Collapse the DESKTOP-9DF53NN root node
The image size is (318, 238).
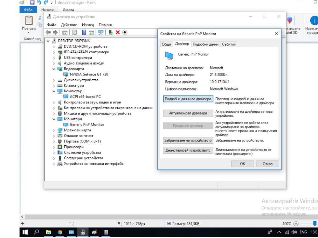48,41
